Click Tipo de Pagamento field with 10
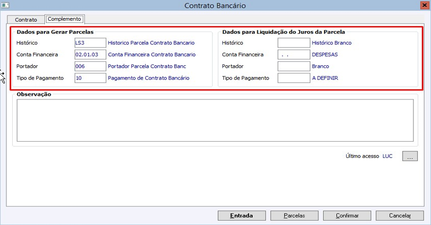 click(90, 78)
